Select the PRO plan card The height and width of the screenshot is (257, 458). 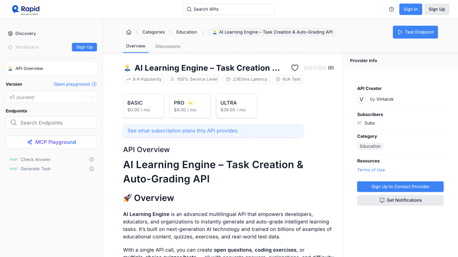point(190,106)
